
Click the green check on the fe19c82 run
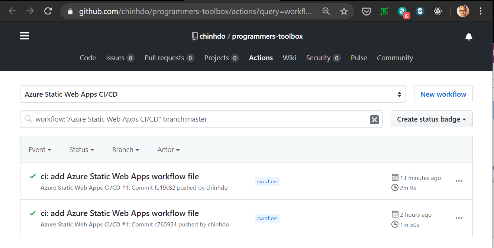(33, 176)
